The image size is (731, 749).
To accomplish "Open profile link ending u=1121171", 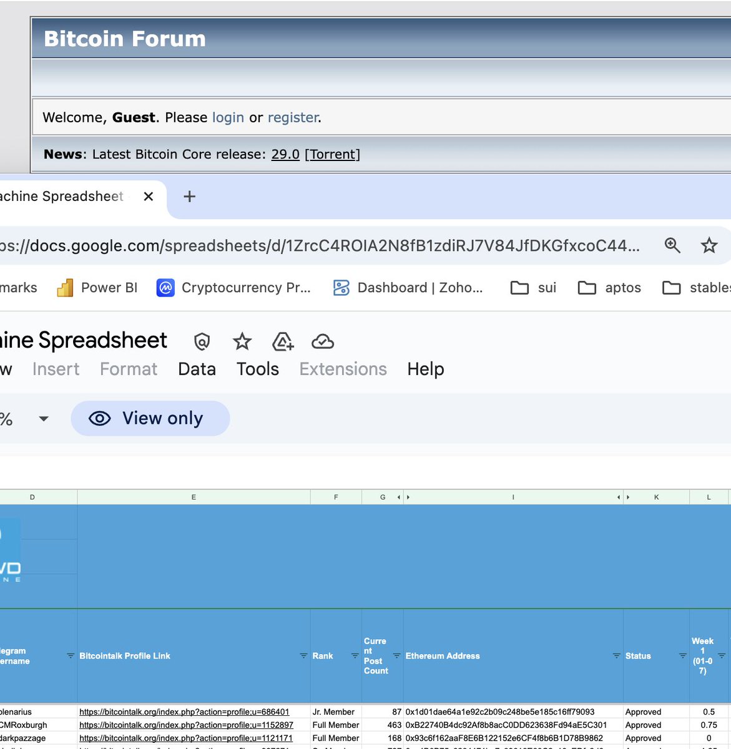I will tap(186, 738).
